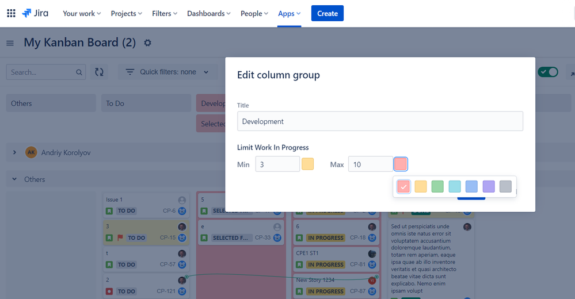Click the CP-18 issue key
Screen dimensions: 575x299
click(358, 237)
